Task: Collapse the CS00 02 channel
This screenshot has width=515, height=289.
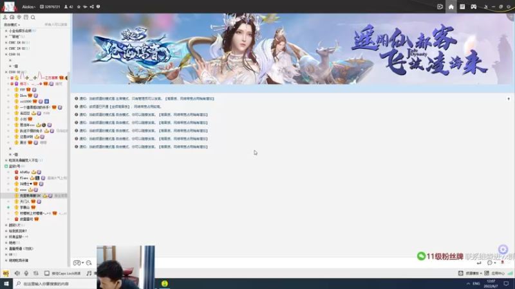Action: 6,72
